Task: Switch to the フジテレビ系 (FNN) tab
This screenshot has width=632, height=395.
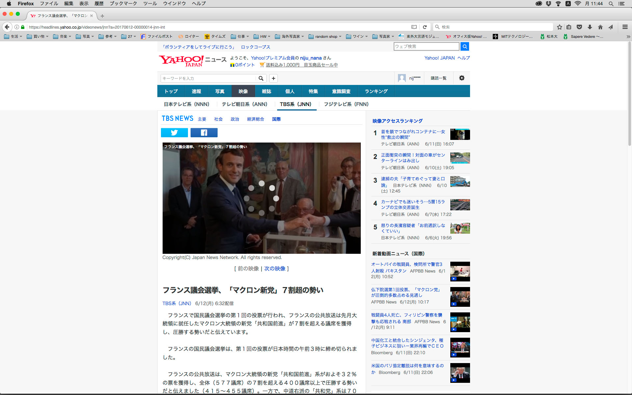Action: [346, 104]
